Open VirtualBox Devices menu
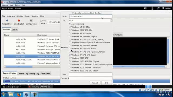Viewport: 173px width, 97px height. click(18, 5)
